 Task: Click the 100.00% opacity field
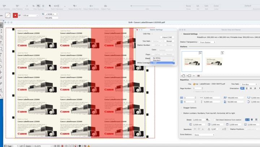[x=51, y=18]
